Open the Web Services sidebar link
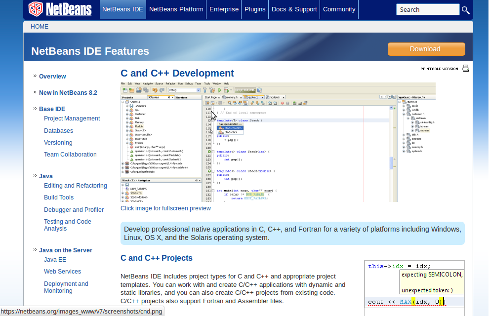The width and height of the screenshot is (489, 316). [x=62, y=272]
